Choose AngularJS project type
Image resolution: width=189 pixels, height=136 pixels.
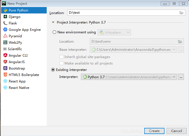[24, 62]
